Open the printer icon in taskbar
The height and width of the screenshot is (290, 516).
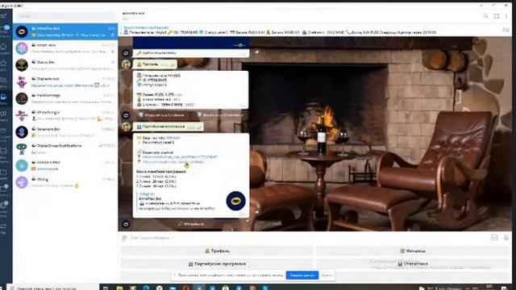tap(226, 288)
